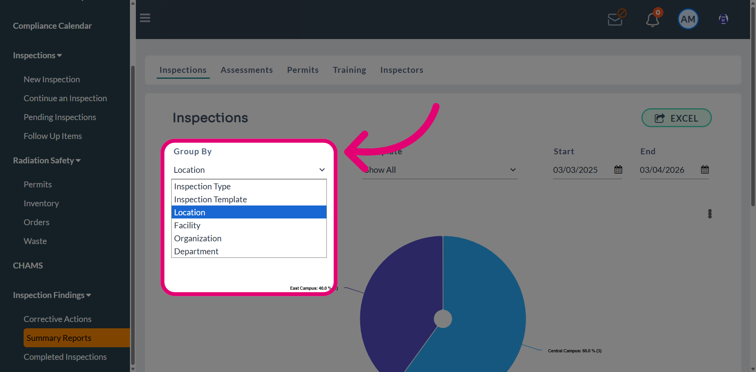
Task: Switch to the Permits tab
Action: point(303,70)
